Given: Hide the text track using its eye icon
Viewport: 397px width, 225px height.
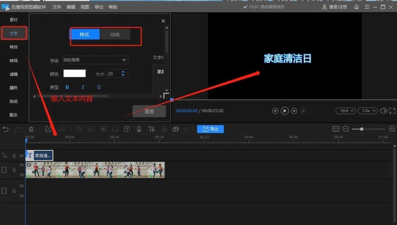Looking at the screenshot, I should click(22, 156).
